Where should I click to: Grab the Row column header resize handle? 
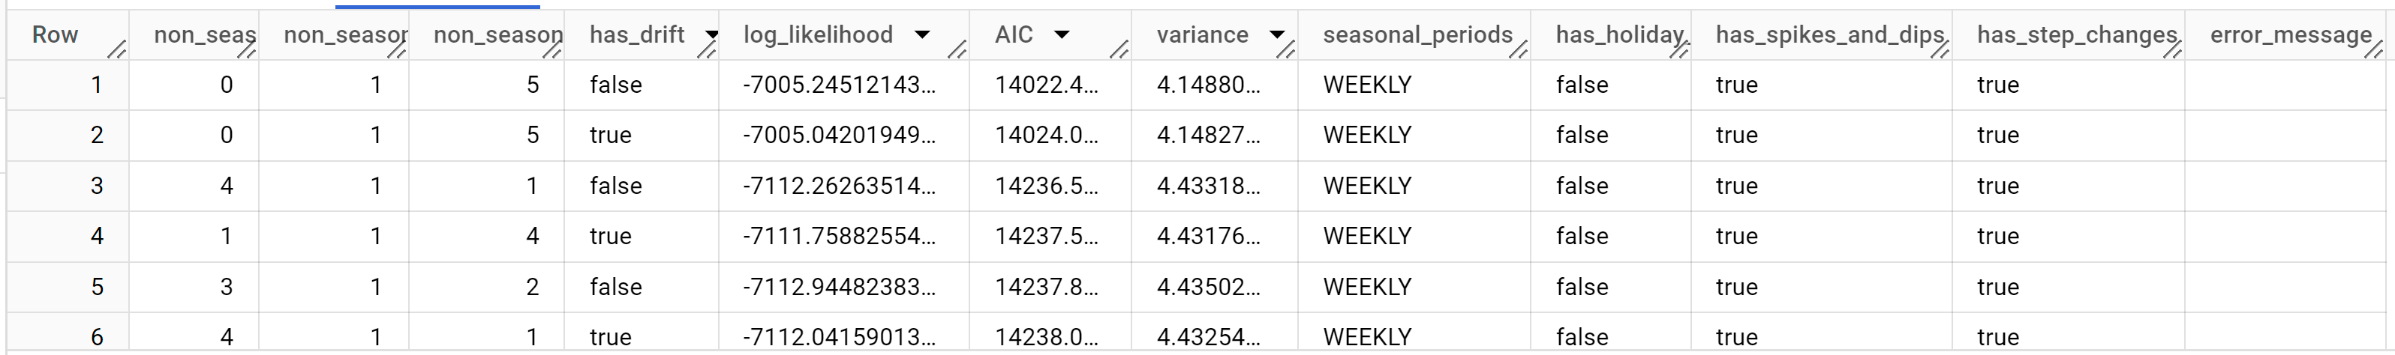click(116, 50)
